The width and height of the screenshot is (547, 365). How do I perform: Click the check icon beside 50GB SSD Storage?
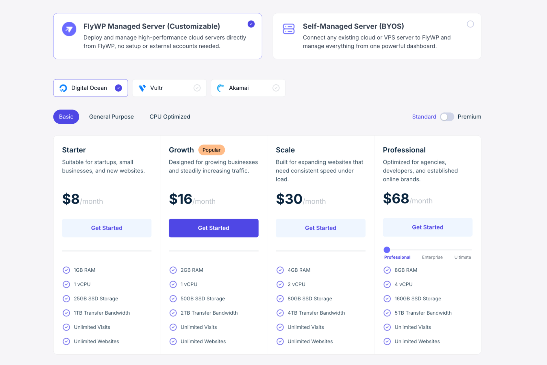coord(173,299)
